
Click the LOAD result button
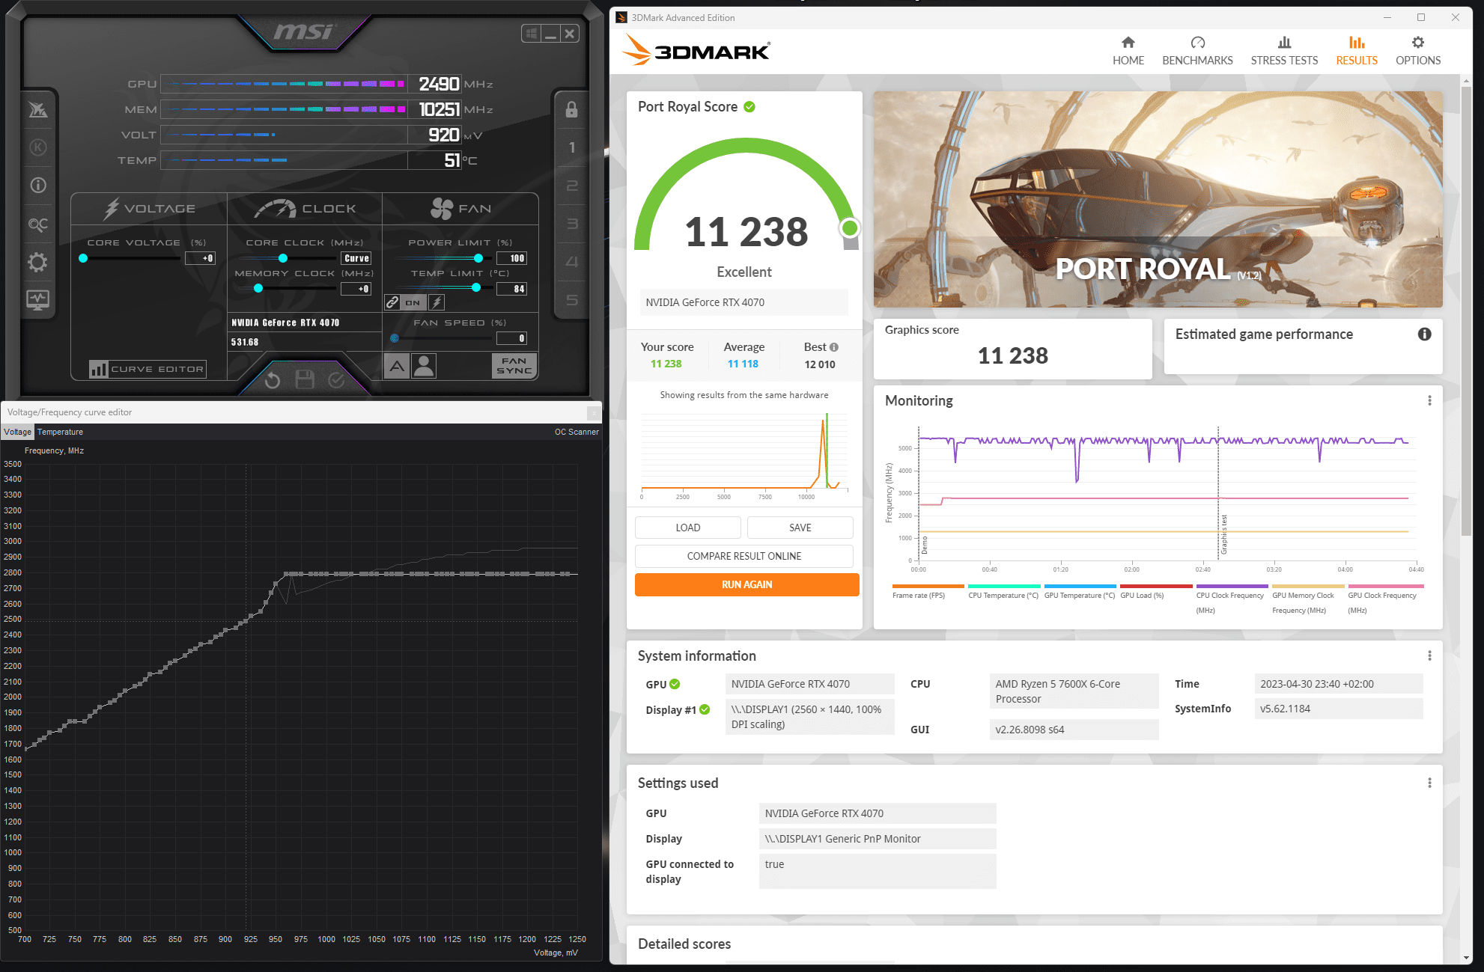tap(688, 528)
